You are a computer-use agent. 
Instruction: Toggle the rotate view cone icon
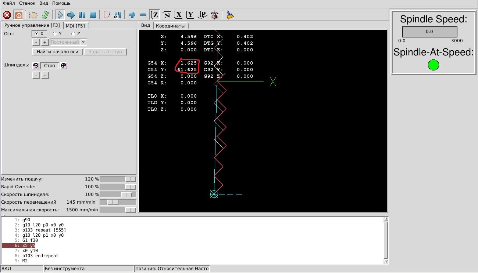pyautogui.click(x=214, y=15)
